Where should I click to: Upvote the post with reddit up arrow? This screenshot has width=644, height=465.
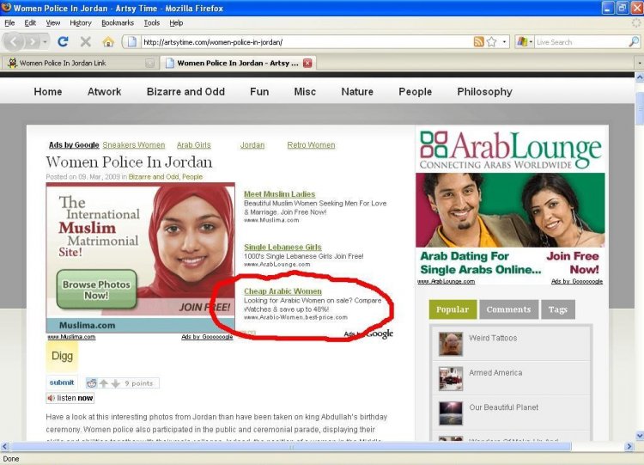click(x=104, y=383)
